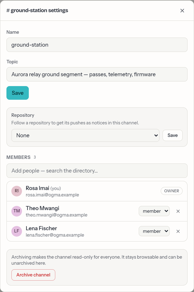
Task: Click the Name label
Action: click(x=13, y=32)
